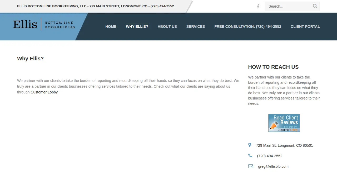Open the Client Portal menu item
This screenshot has height=189, width=337.
pos(305,27)
